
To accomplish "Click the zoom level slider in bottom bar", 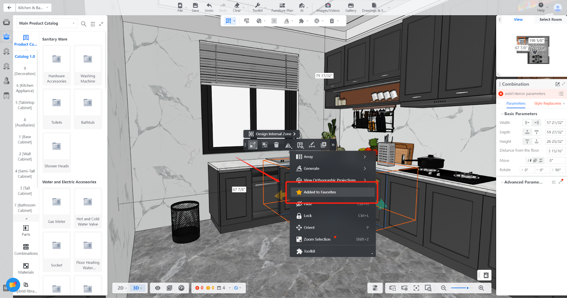I will 460,288.
